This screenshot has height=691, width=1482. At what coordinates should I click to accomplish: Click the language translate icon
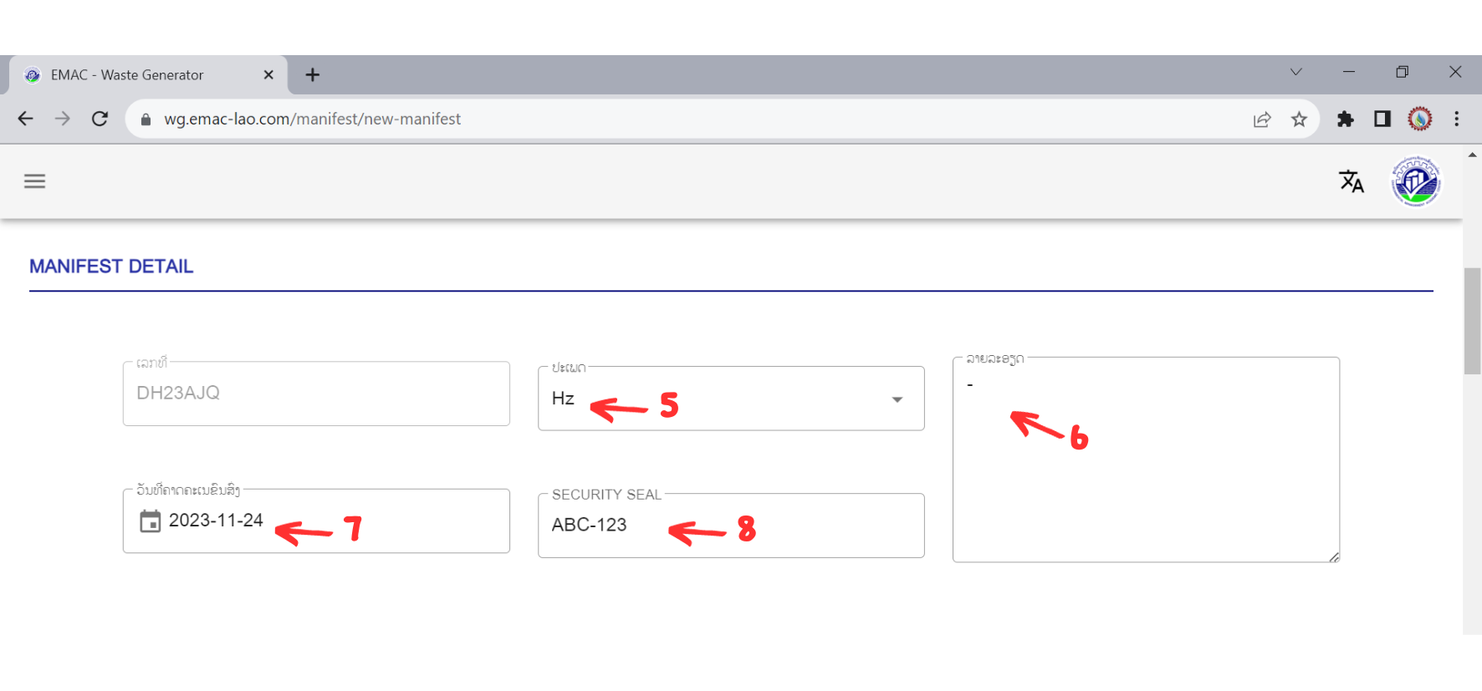point(1351,181)
